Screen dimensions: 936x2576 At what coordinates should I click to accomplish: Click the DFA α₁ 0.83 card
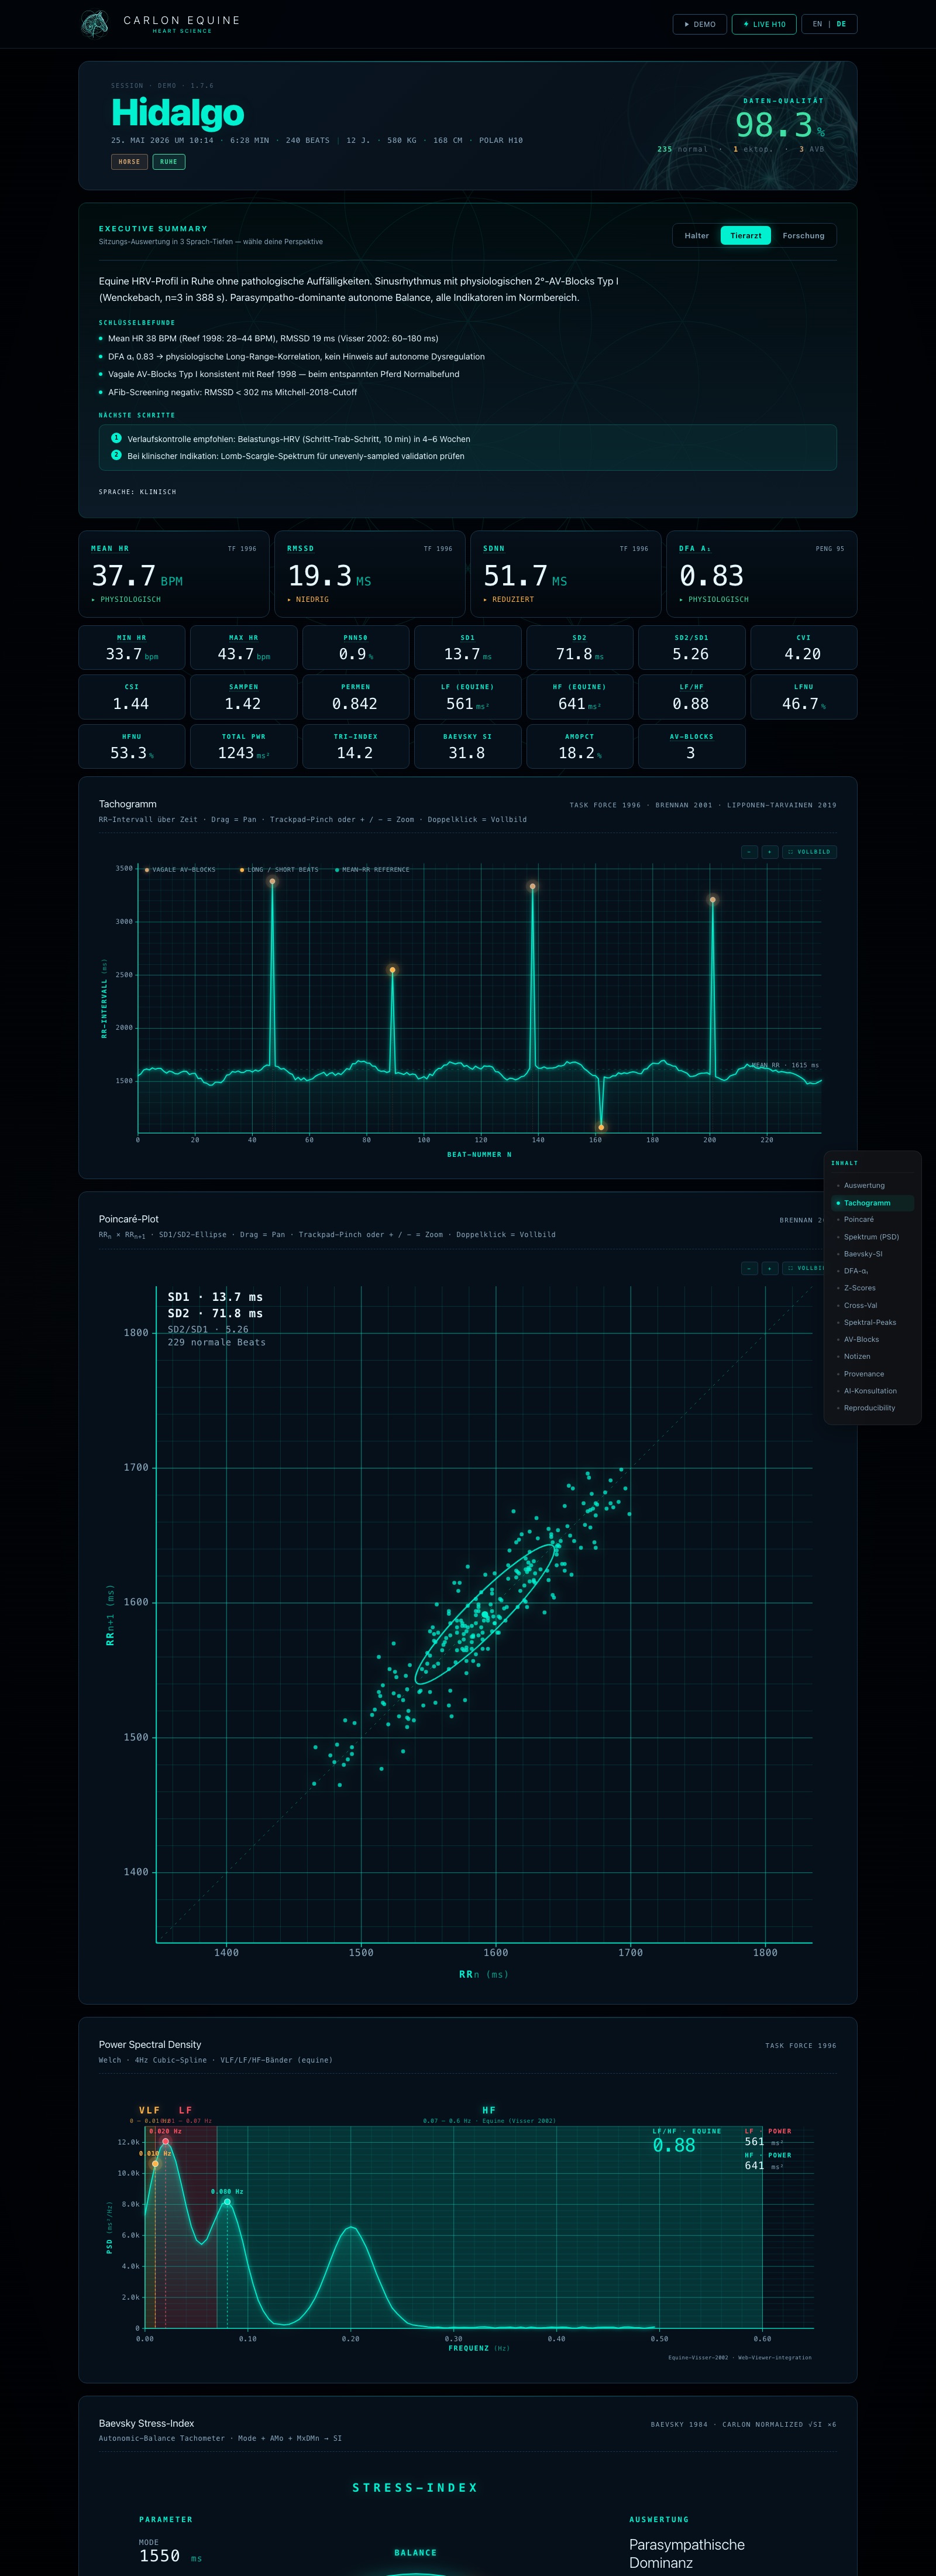coord(761,574)
